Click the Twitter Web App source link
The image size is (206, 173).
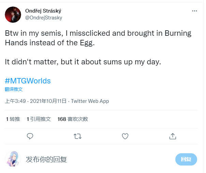pos(90,101)
